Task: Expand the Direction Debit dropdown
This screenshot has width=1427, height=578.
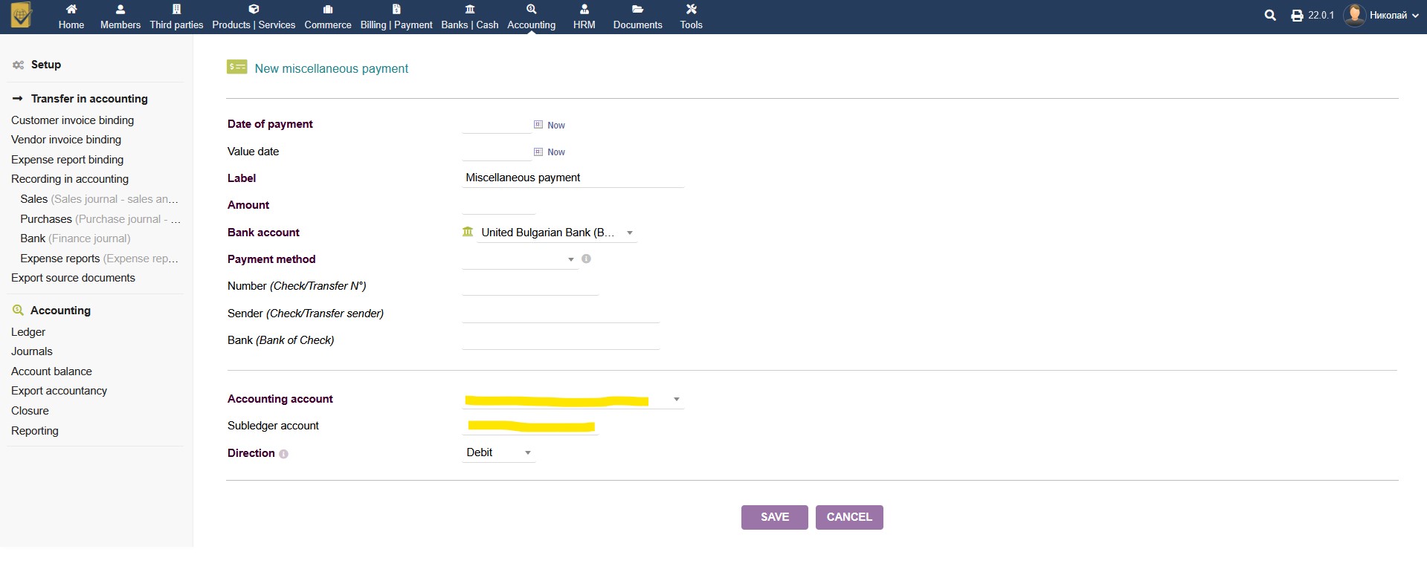Action: coord(527,452)
